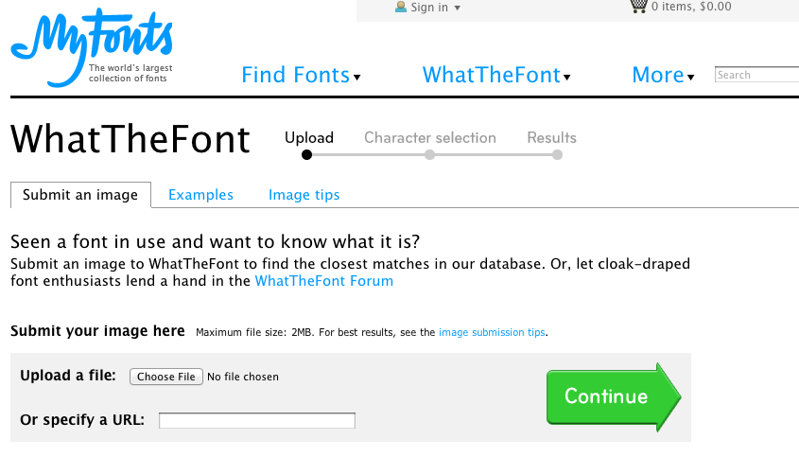Click the Character selection step label

[x=430, y=138]
